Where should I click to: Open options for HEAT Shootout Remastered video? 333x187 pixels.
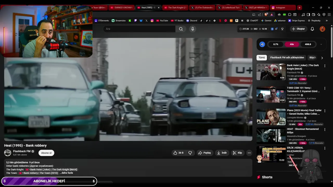tap(325, 130)
